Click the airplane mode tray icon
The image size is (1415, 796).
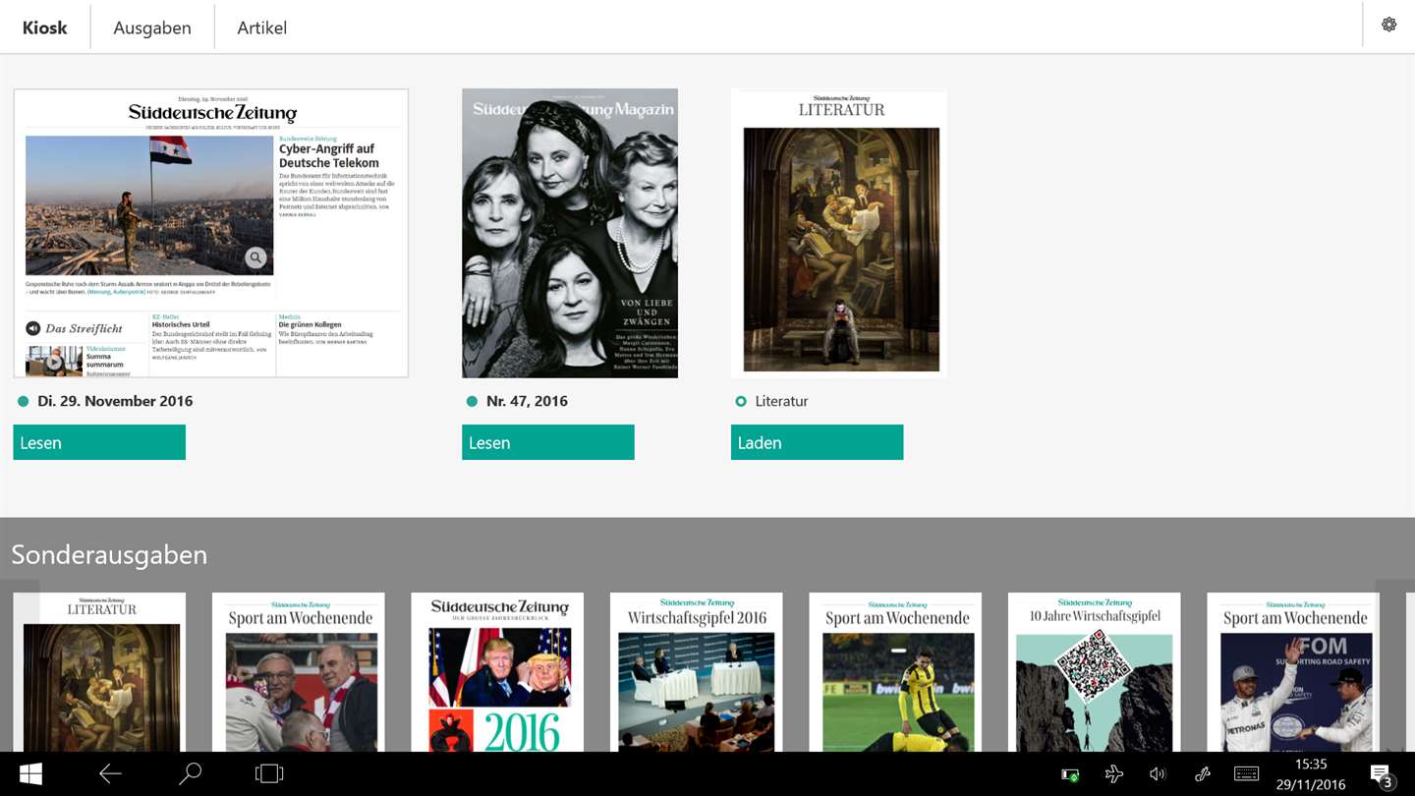1114,774
